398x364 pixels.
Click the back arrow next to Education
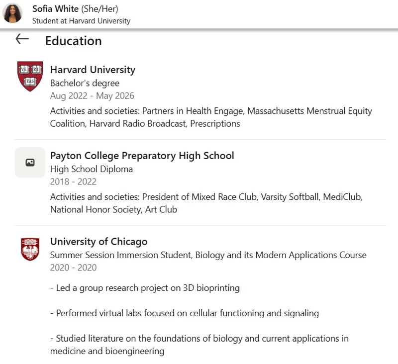point(22,39)
